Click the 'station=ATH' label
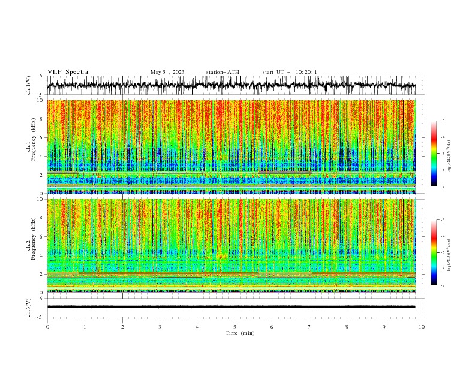 click(223, 72)
